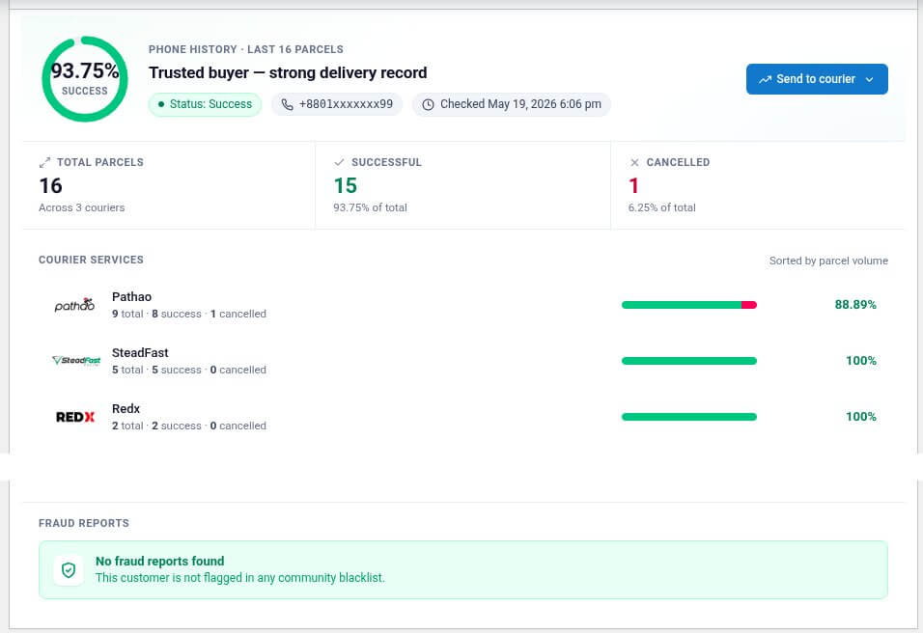Click the Courier Services section heading
Image resolution: width=923 pixels, height=633 pixels.
click(92, 260)
